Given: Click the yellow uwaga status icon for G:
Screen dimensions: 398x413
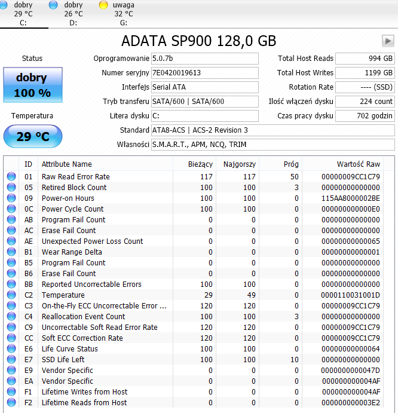Looking at the screenshot, I should click(103, 5).
